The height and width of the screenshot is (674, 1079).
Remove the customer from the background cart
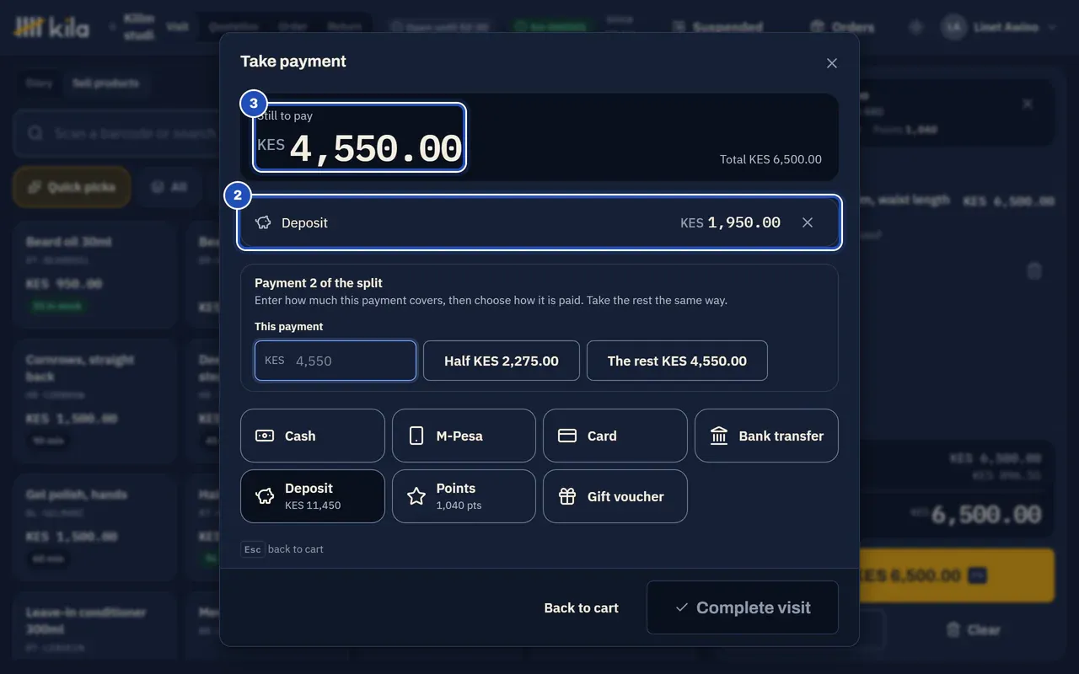click(1028, 104)
